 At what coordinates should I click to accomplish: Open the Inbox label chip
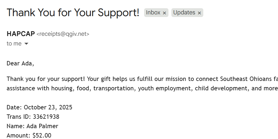[x=153, y=13]
